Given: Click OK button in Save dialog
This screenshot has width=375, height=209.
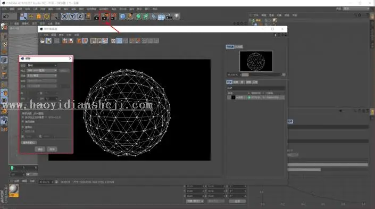Looking at the screenshot, I should (x=40, y=149).
